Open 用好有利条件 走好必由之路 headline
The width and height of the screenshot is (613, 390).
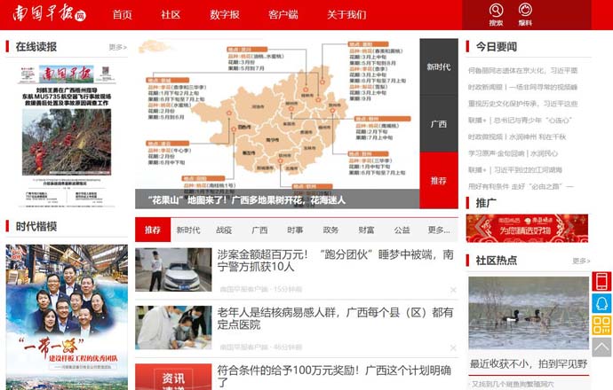click(x=521, y=186)
